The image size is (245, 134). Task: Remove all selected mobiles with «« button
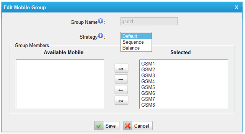(121, 100)
